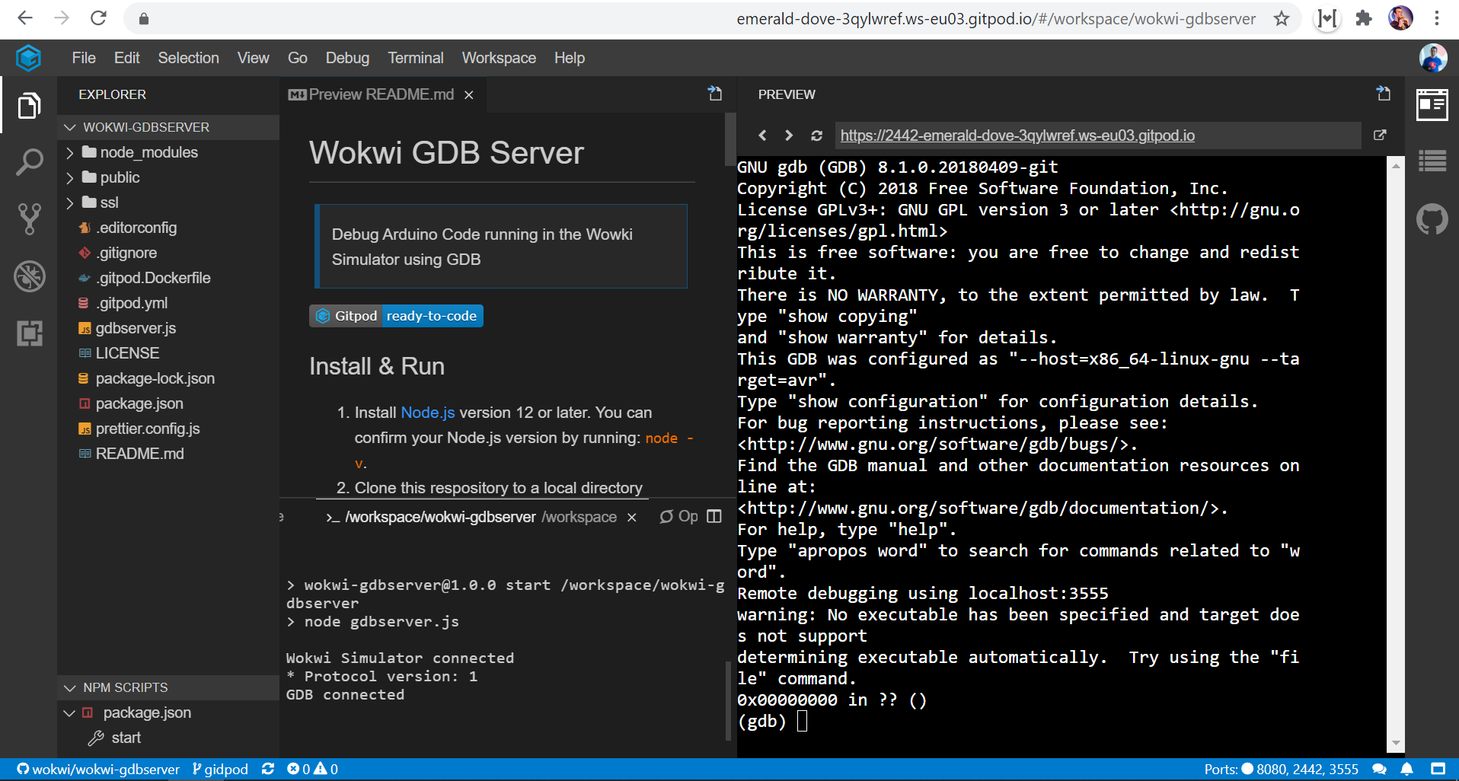Image resolution: width=1459 pixels, height=781 pixels.
Task: Expand the public folder
Action: tap(70, 177)
